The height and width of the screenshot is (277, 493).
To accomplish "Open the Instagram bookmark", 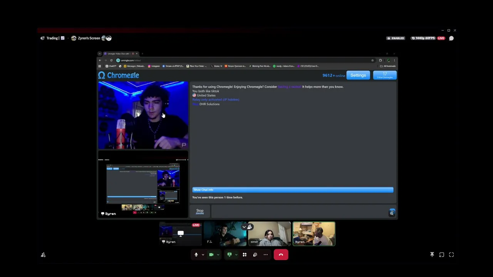I will click(x=154, y=66).
